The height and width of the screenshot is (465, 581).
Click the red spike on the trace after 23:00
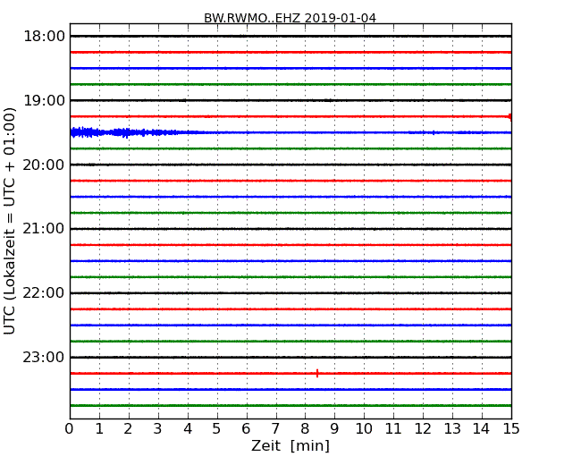[x=317, y=373]
